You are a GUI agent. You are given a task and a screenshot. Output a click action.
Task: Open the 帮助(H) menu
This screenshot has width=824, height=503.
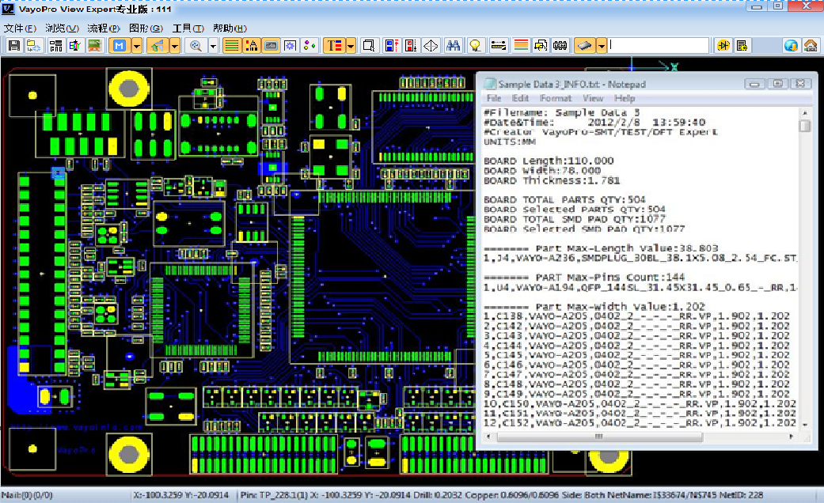[x=230, y=28]
